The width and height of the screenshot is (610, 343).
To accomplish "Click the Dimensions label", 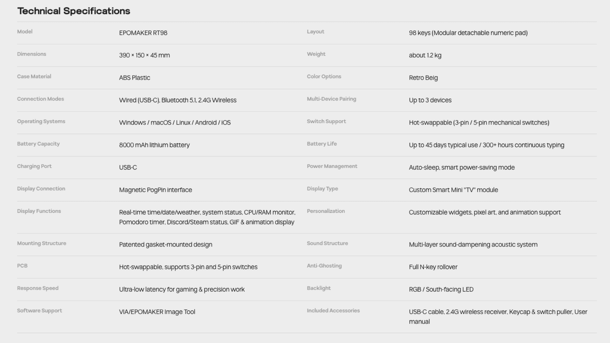I will click(31, 54).
